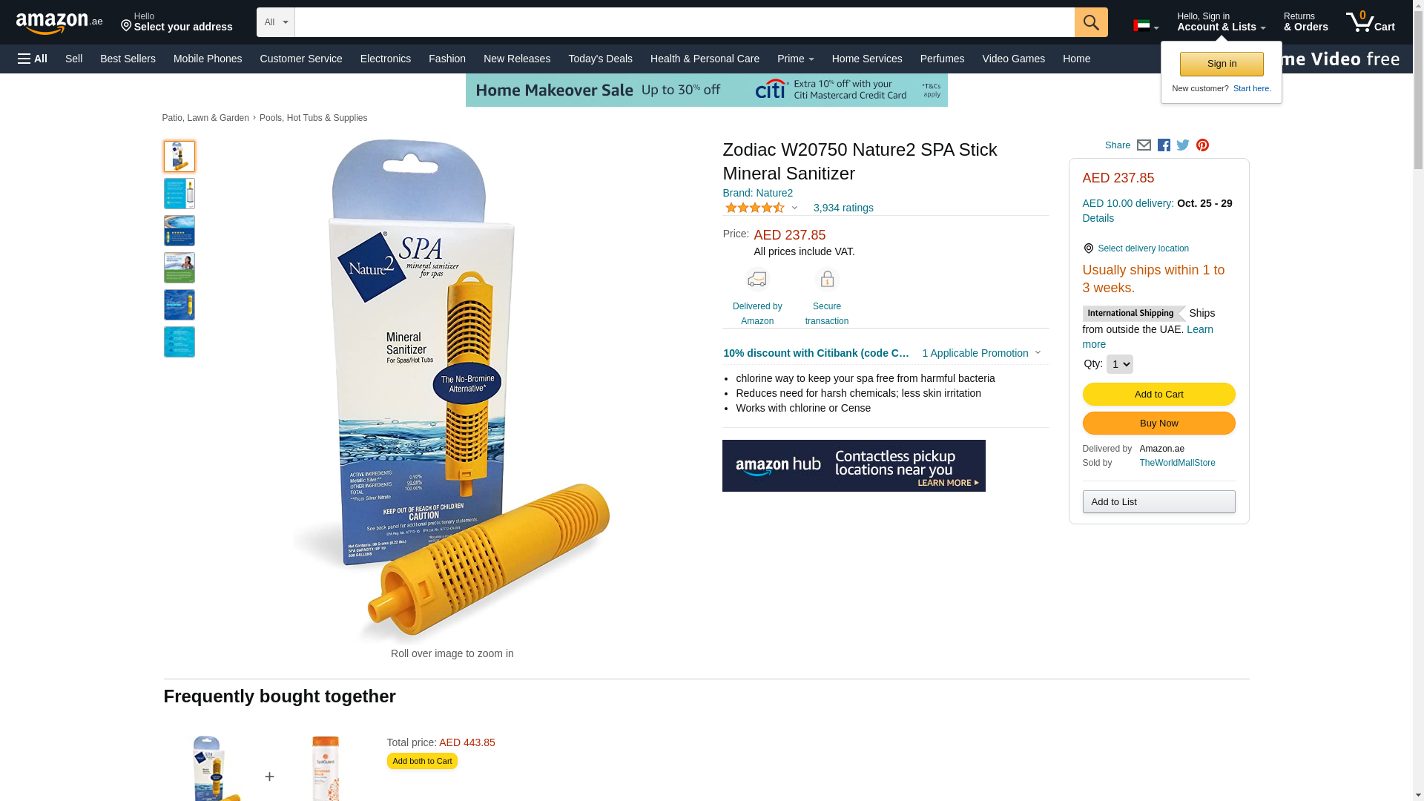Open the star ratings breakdown popover
The height and width of the screenshot is (801, 1424).
click(x=762, y=208)
